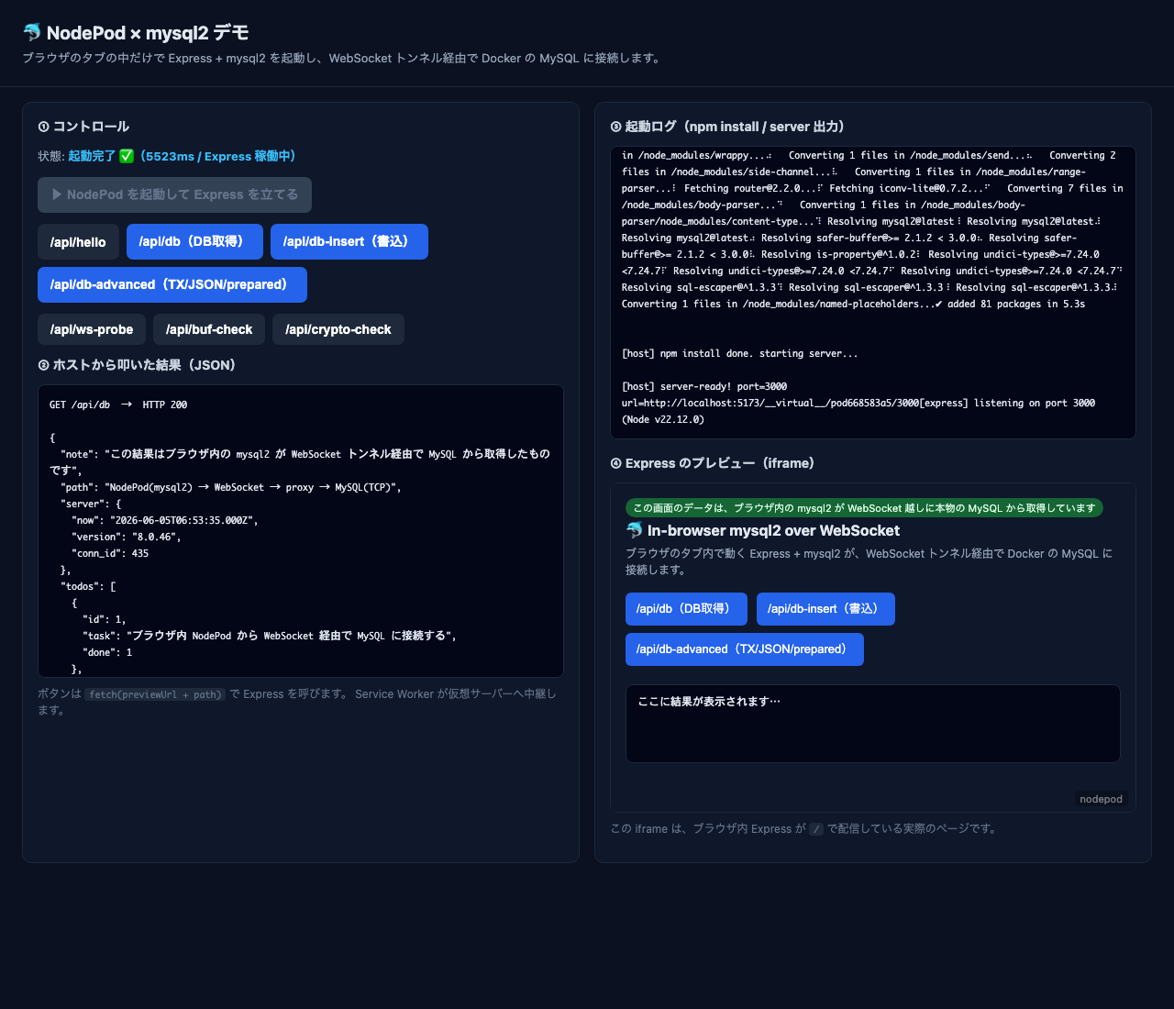Click the dolphin icon beside In-browser mysql2 heading
1174x1009 pixels.
pyautogui.click(x=634, y=530)
